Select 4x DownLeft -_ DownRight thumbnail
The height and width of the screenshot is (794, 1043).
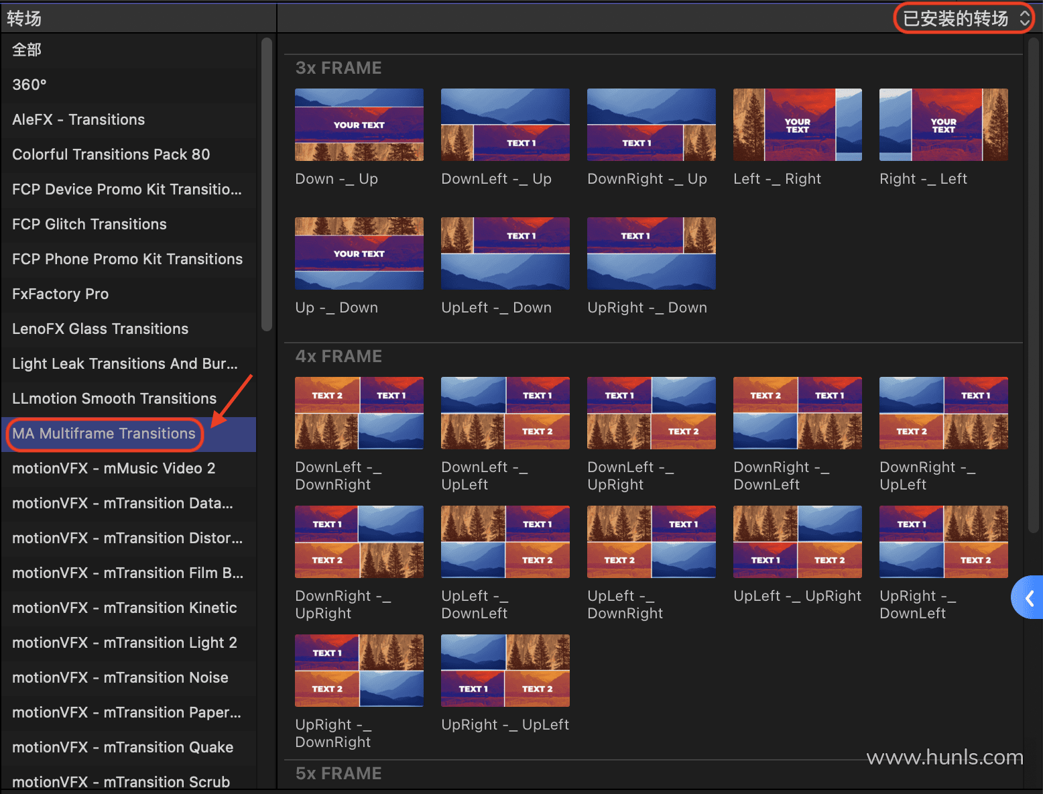(359, 413)
